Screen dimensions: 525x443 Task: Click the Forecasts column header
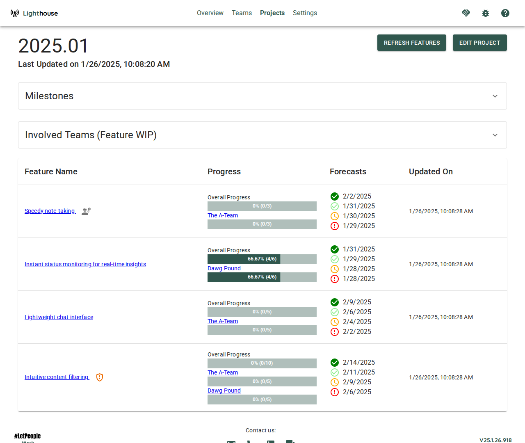tap(348, 172)
